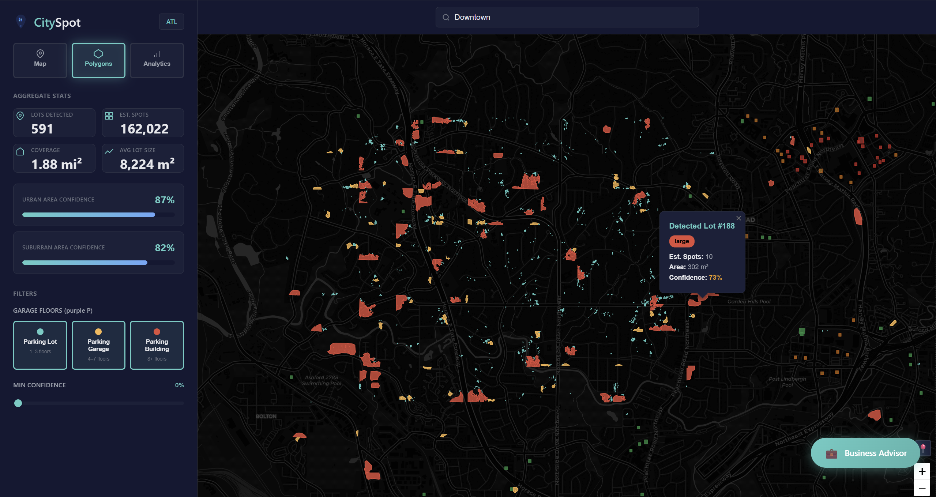This screenshot has width=936, height=497.
Task: Click the search magnifier icon
Action: coord(446,17)
